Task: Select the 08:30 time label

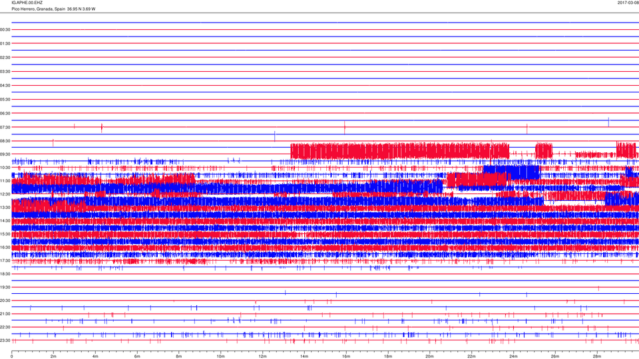Action: 5,141
